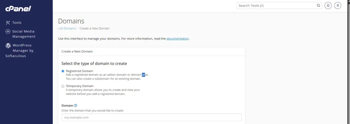Go back to List Domains breadcrumb

click(67, 29)
